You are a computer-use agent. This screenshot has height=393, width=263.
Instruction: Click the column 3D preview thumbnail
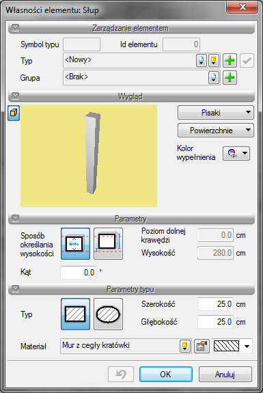(89, 156)
